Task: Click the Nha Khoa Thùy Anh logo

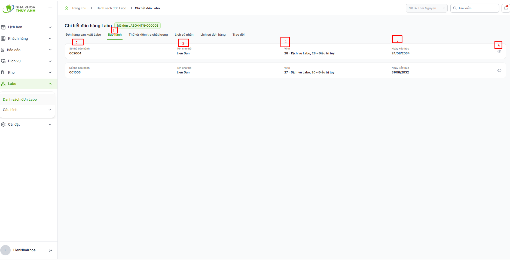Action: [x=19, y=9]
